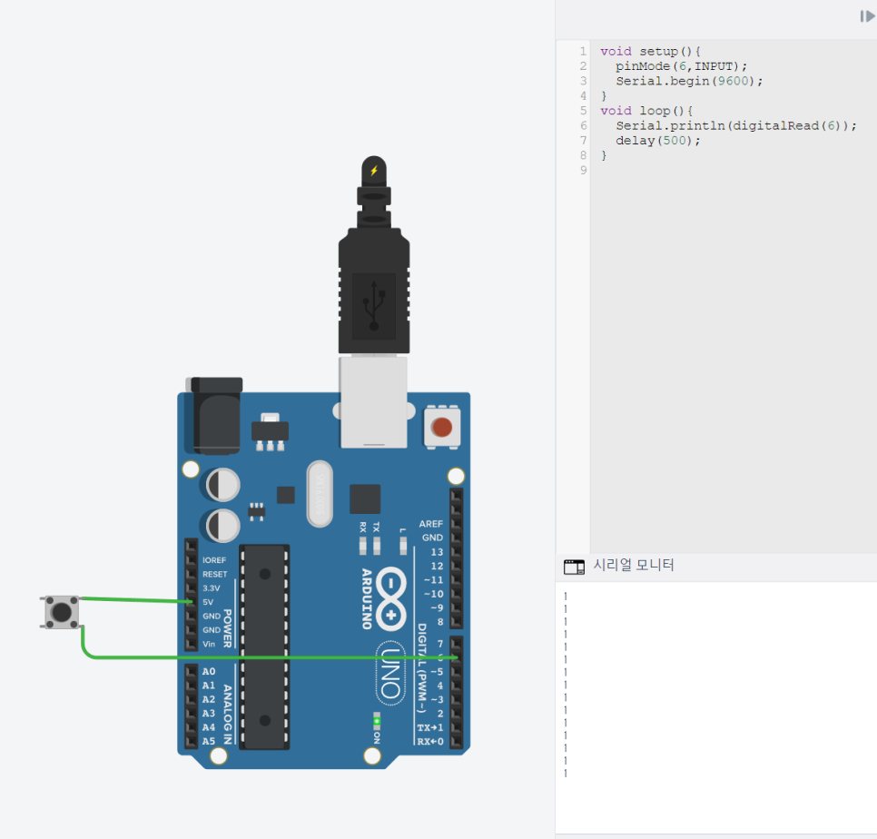Click the debugger step-play icon
The image size is (877, 839).
coord(867,16)
